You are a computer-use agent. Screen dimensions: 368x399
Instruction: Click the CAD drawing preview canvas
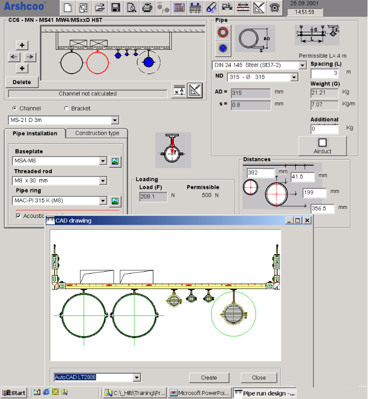[x=165, y=295]
